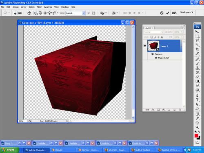Switch to the Layers tab
Viewport: 204px width, 153px height.
148,28
